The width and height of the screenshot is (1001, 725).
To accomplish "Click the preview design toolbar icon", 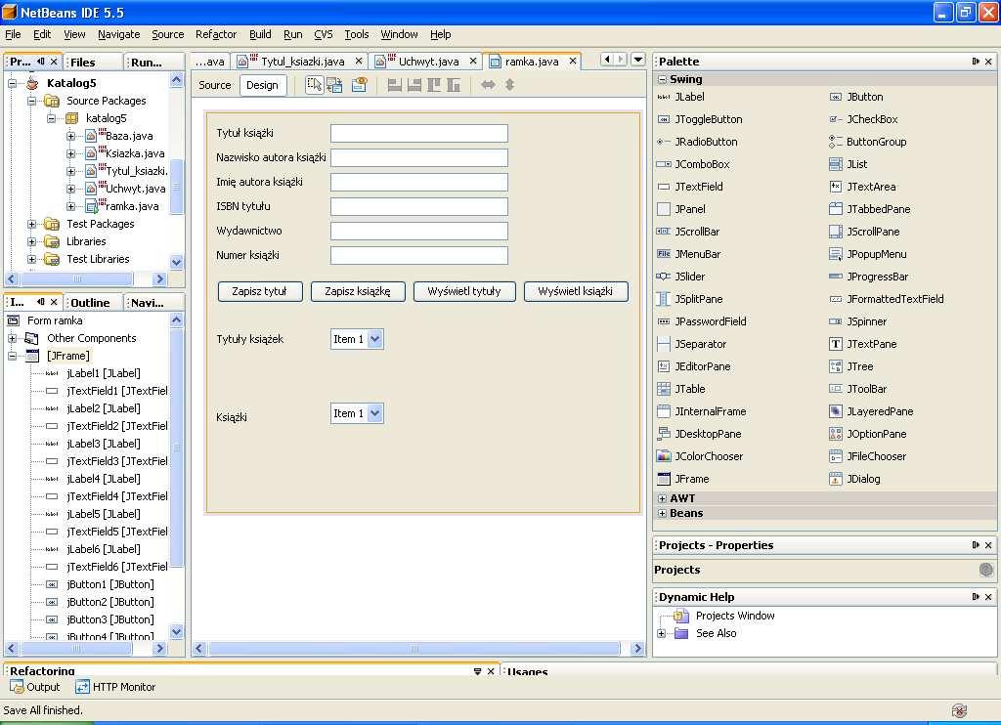I will pyautogui.click(x=360, y=85).
